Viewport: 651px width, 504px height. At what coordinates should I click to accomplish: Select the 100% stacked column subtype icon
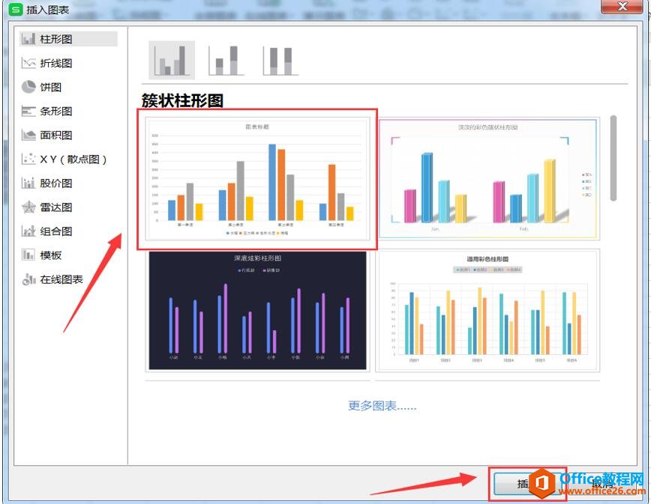(x=280, y=60)
